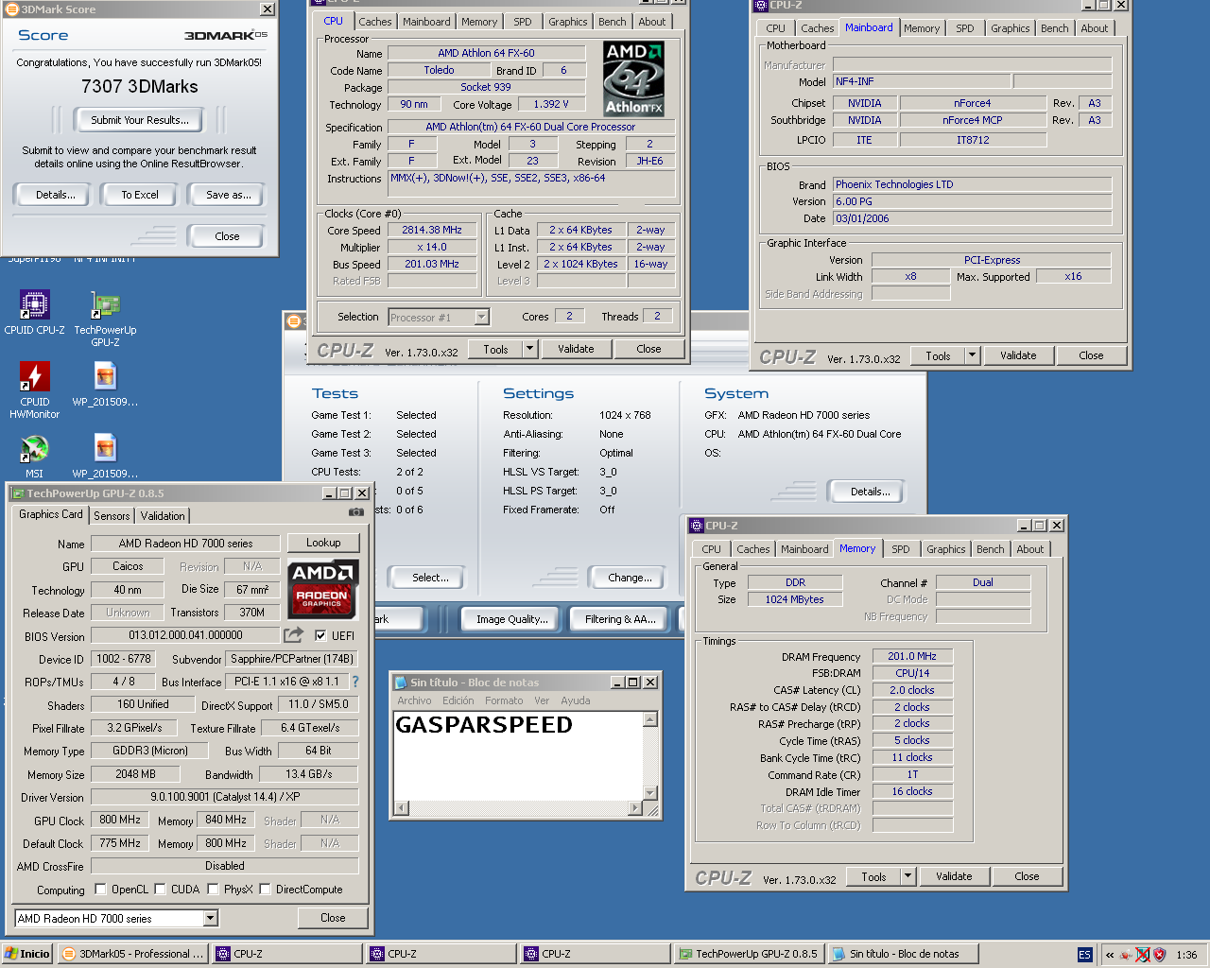Click the Select tests button in 3DMark05
This screenshot has height=968, width=1210.
[x=430, y=578]
